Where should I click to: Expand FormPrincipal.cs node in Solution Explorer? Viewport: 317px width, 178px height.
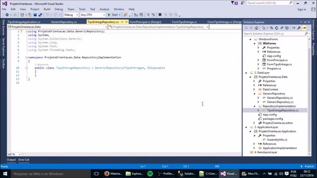point(259,60)
